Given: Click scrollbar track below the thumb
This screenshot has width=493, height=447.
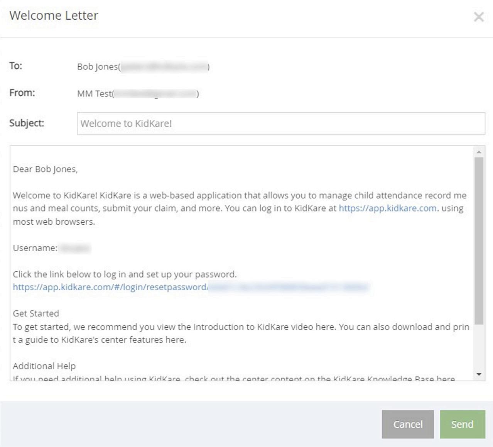Looking at the screenshot, I should click(479, 347).
